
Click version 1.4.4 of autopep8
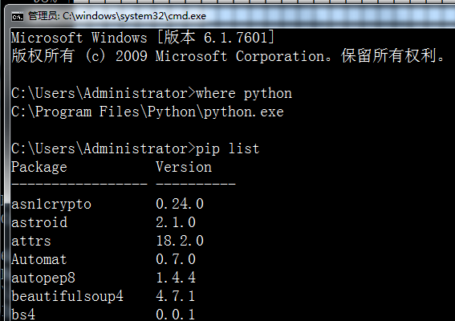(x=176, y=278)
